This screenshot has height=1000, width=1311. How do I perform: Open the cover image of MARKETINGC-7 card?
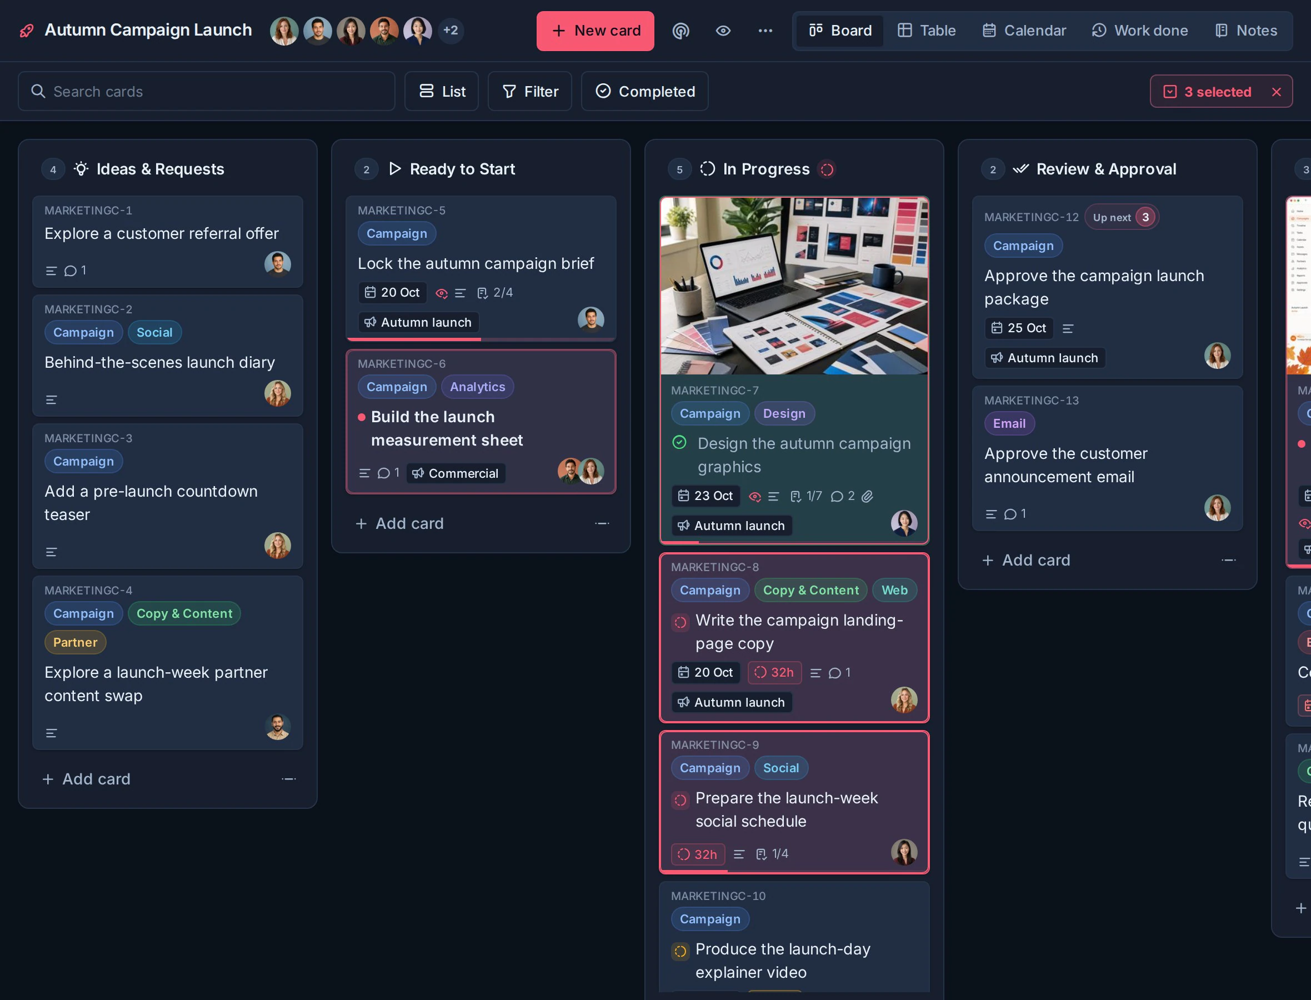(x=794, y=286)
